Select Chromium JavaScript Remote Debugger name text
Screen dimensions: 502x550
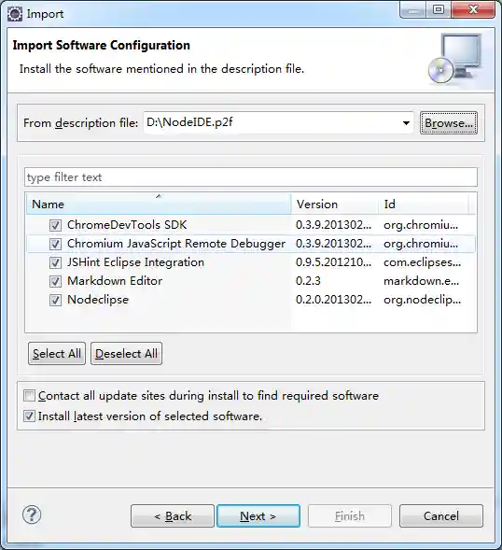(x=176, y=244)
